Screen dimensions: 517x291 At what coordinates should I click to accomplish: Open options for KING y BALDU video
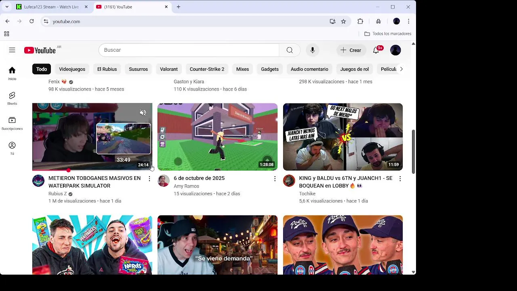400,179
